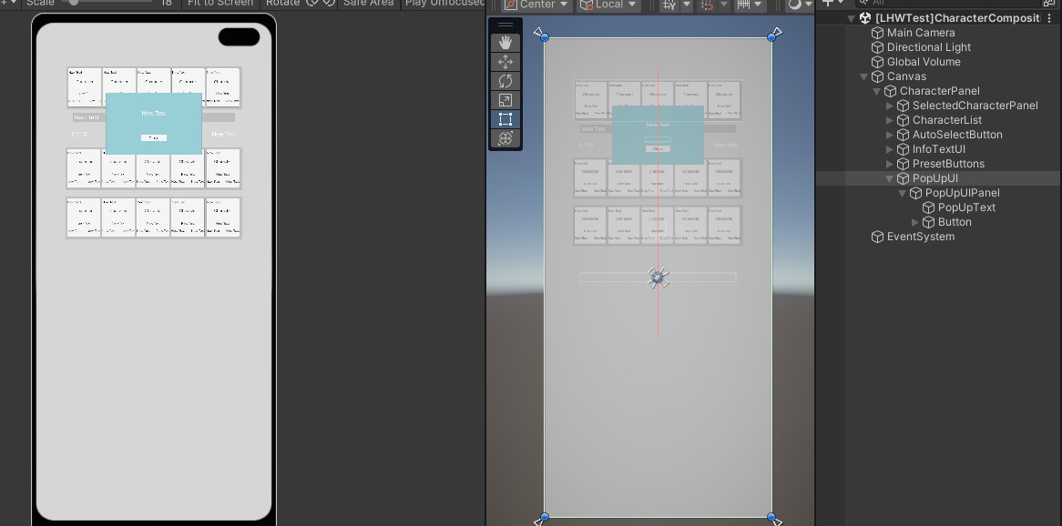Image resolution: width=1062 pixels, height=526 pixels.
Task: Select Main Camera in hierarchy
Action: pyautogui.click(x=921, y=33)
